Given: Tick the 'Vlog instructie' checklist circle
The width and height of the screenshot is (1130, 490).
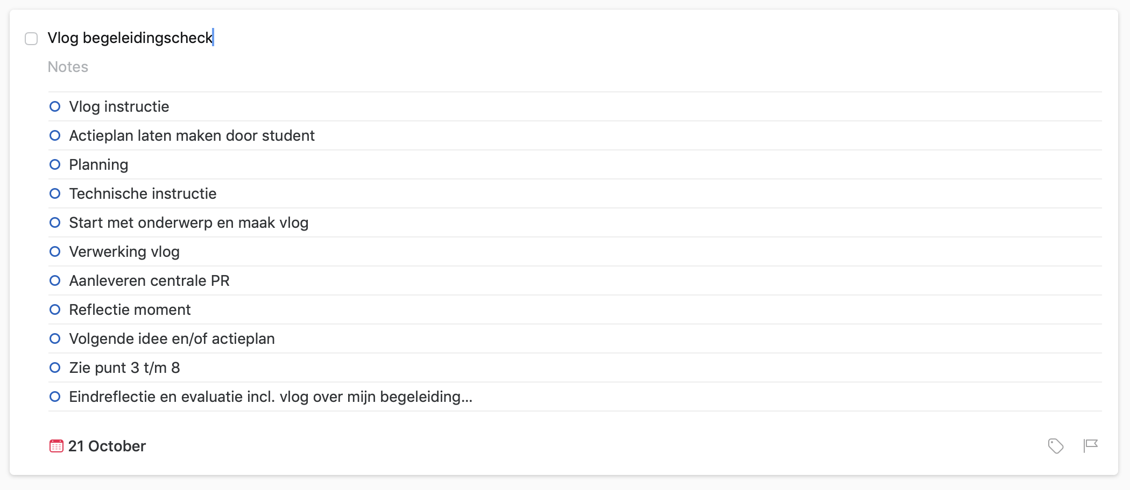Looking at the screenshot, I should point(55,106).
